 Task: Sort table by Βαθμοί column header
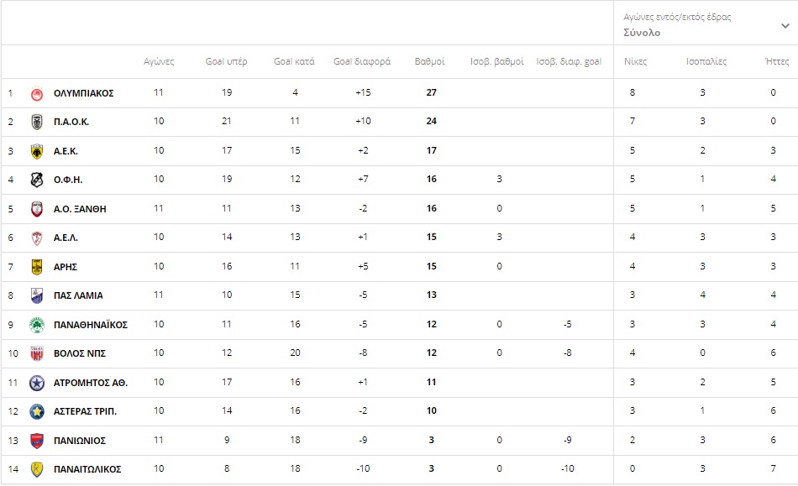[429, 61]
